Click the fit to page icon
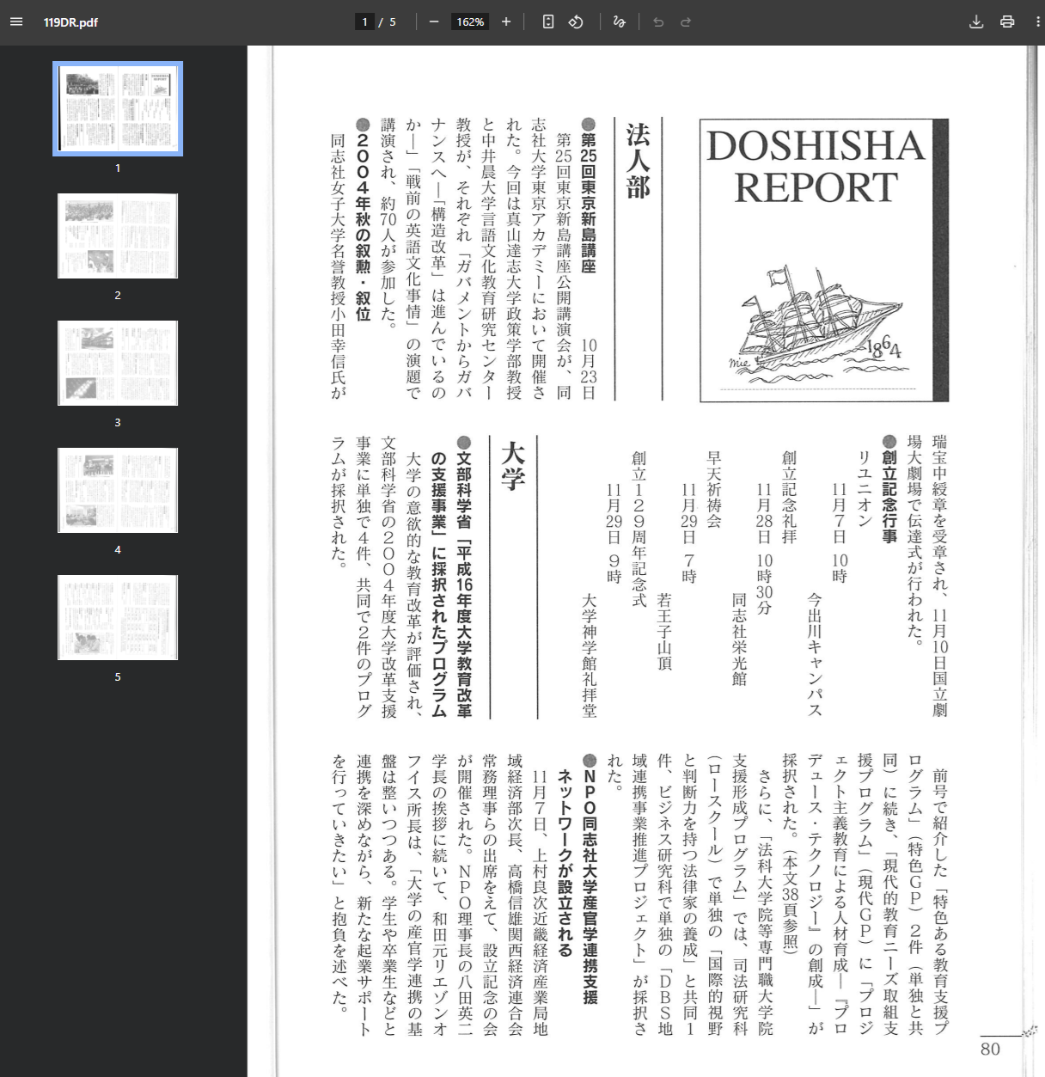This screenshot has height=1077, width=1045. click(x=548, y=21)
